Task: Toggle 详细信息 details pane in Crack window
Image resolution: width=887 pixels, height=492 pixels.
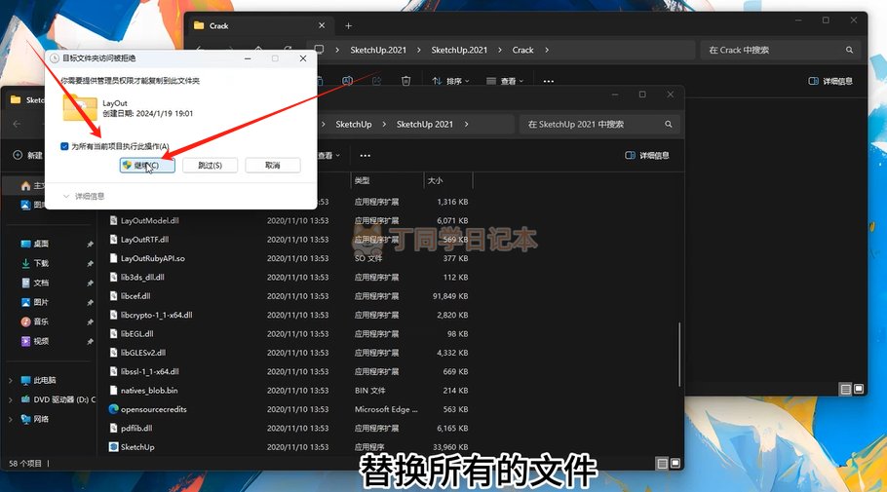Action: pos(830,82)
